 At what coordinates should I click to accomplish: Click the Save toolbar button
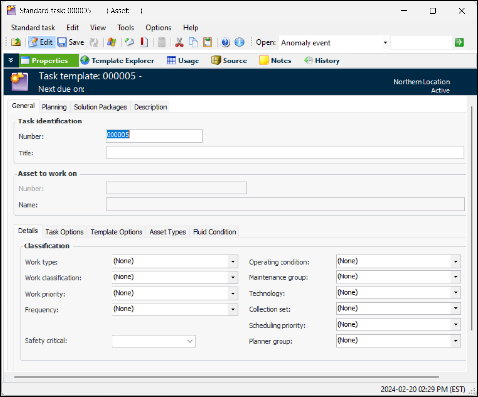point(71,42)
